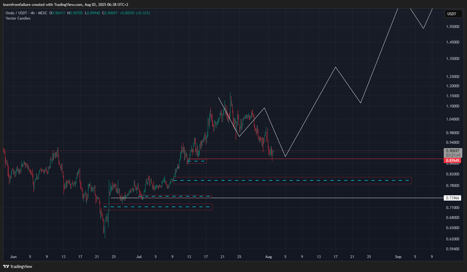Viewport: 467px width, 272px height.
Task: Click the 0.98000 price axis label
Action: [x=453, y=133]
